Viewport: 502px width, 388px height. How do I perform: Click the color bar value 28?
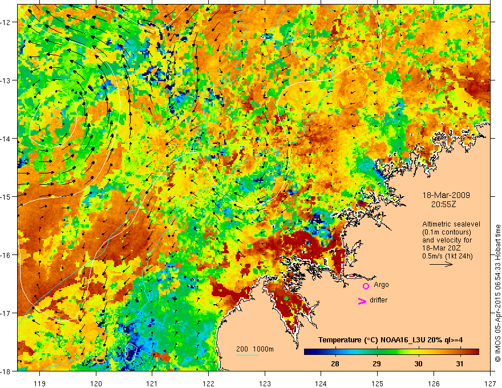[335, 363]
